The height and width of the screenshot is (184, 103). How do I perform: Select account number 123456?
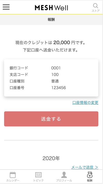pos(58,88)
